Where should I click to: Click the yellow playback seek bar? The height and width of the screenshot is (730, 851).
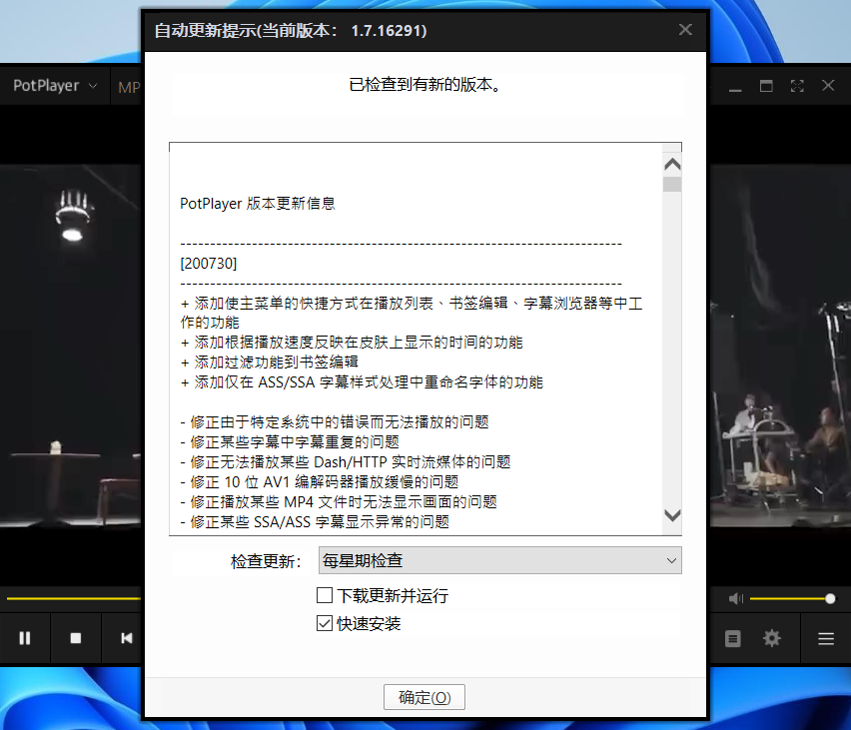[x=73, y=598]
